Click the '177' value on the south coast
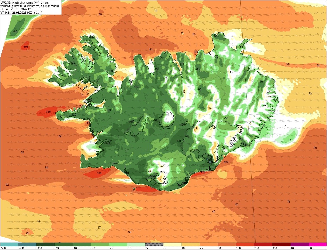The height and width of the screenshot is (250, 327). pyautogui.click(x=153, y=188)
